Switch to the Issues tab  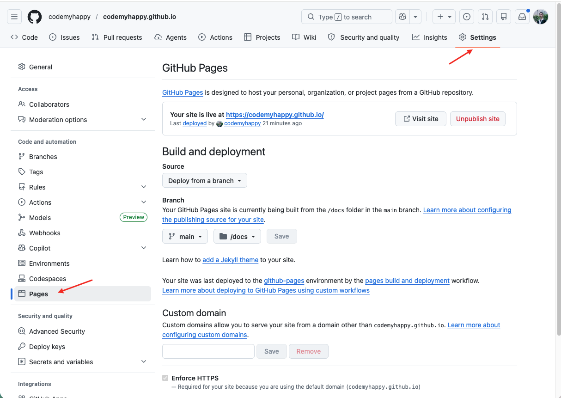point(64,37)
